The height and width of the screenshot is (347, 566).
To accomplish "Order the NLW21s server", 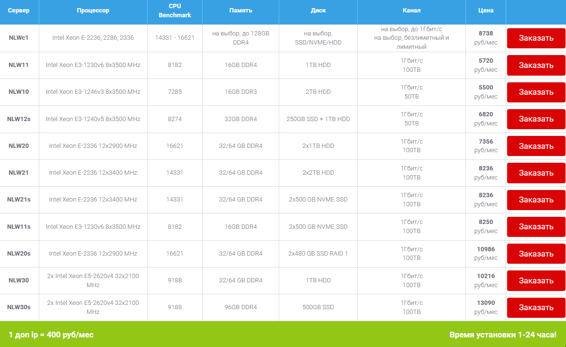I will [536, 200].
